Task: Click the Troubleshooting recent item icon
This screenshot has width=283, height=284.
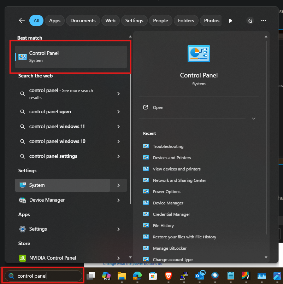Action: (146, 146)
